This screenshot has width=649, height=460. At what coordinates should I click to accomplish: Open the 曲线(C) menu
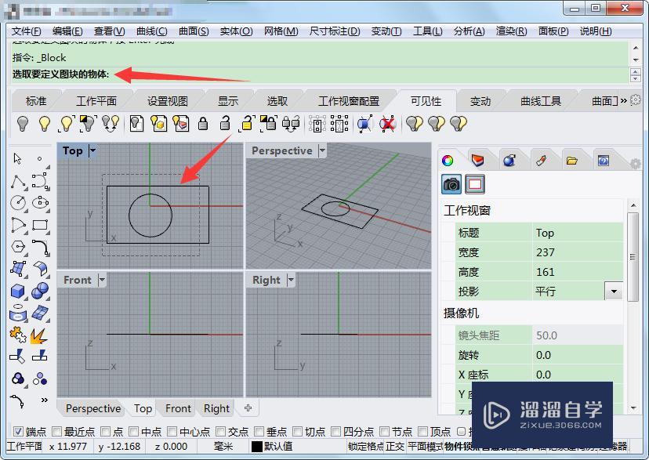point(151,31)
